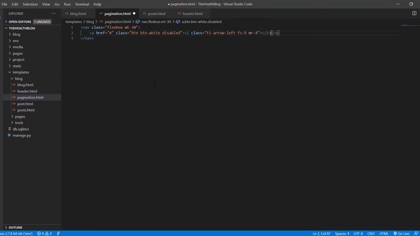Open the View menu
This screenshot has width=420, height=236.
click(46, 4)
